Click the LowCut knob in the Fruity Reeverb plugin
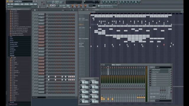This screenshot has width=189, height=106. (x=80, y=83)
